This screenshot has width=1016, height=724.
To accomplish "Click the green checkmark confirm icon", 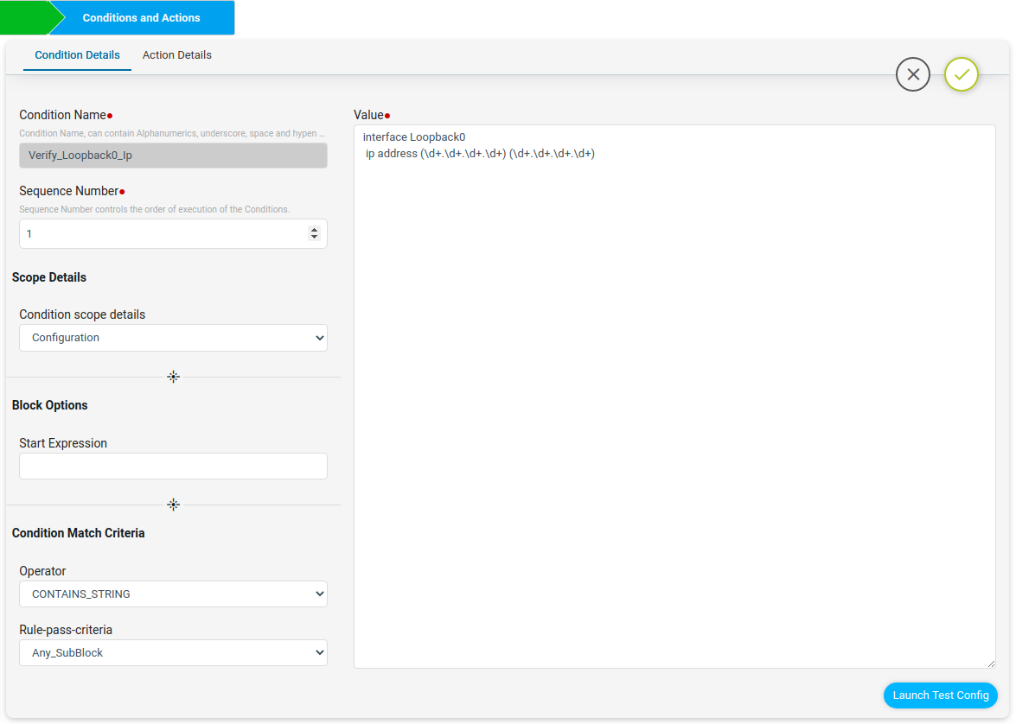I will tap(962, 74).
